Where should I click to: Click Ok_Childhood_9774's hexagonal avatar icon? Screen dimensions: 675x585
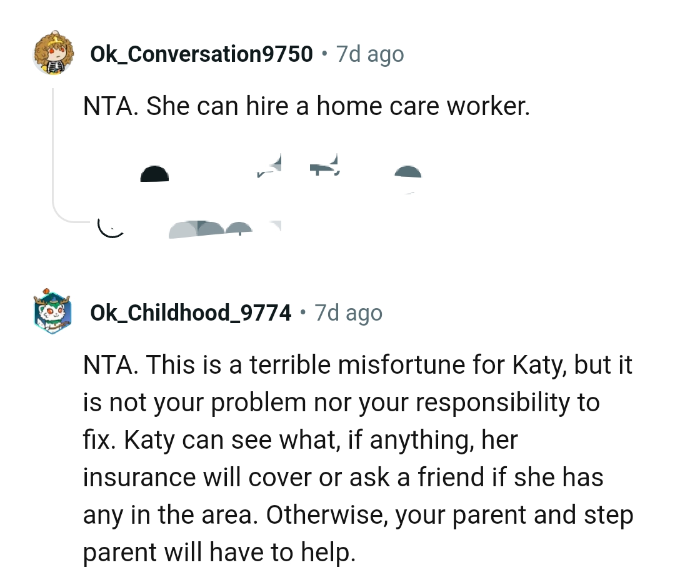pos(53,312)
